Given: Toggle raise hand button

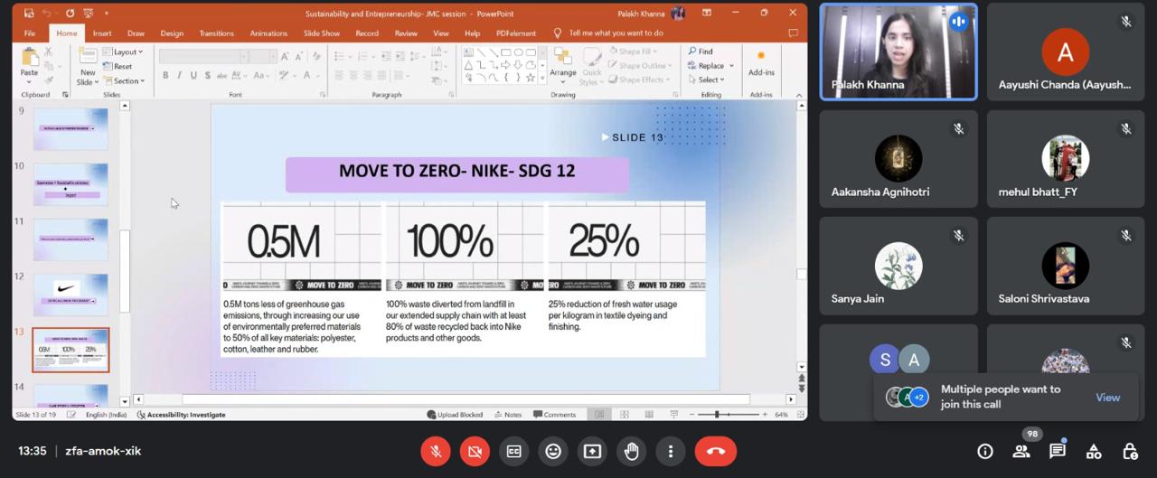Looking at the screenshot, I should [x=632, y=451].
